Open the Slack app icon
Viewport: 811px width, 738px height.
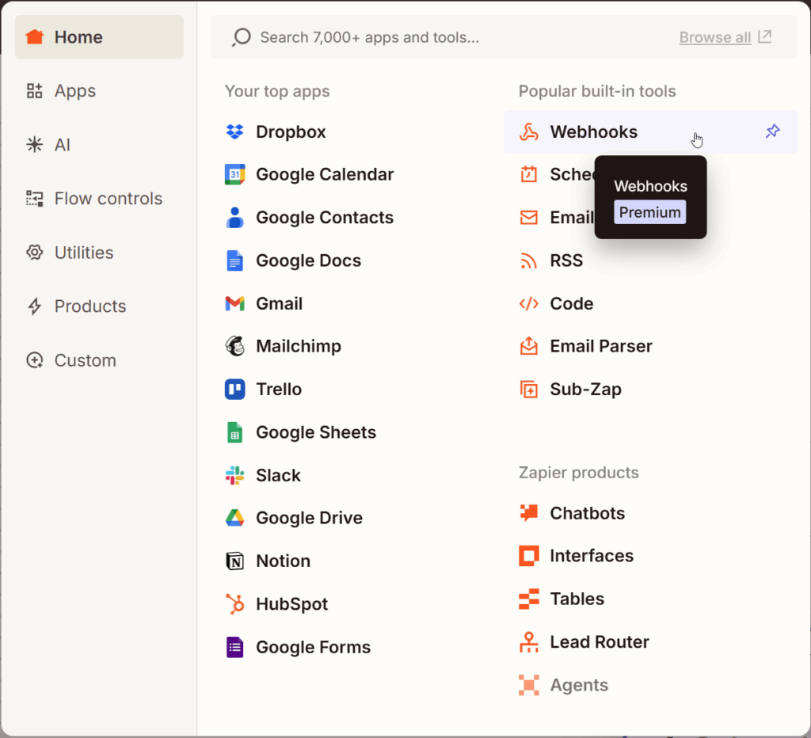tap(234, 475)
